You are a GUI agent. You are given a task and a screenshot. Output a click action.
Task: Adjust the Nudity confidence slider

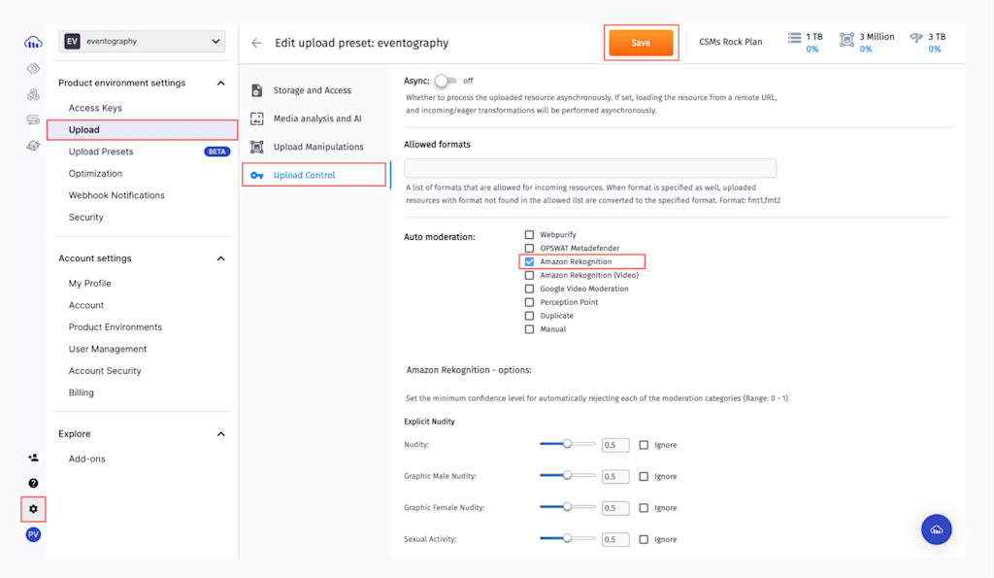click(x=568, y=444)
